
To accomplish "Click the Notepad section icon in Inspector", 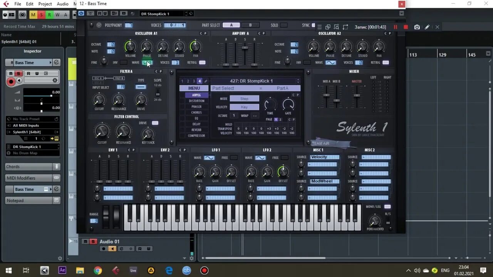I will point(57,200).
